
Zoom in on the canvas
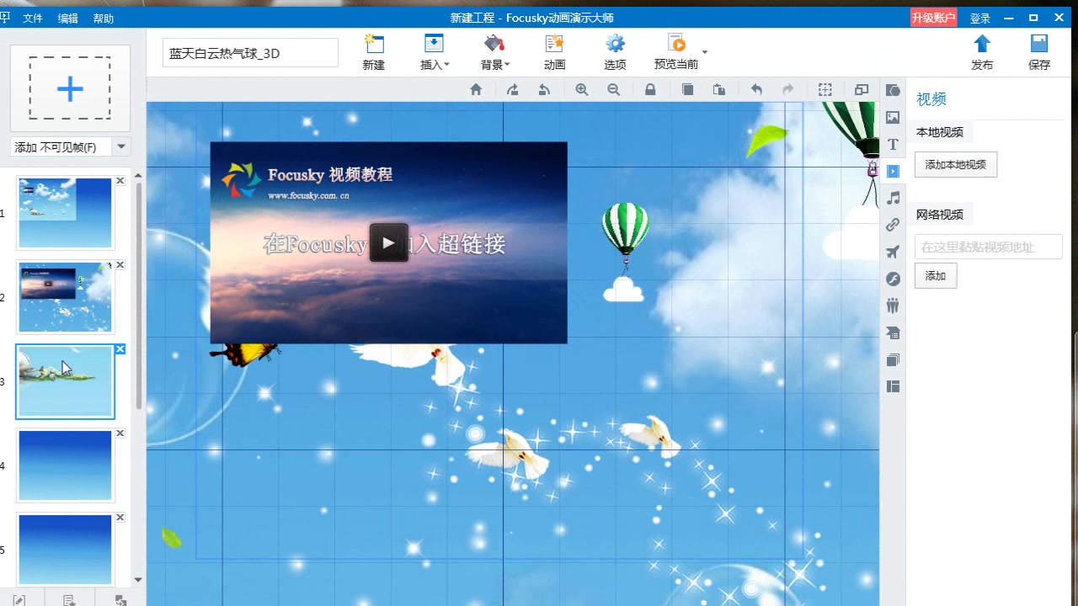pyautogui.click(x=582, y=90)
